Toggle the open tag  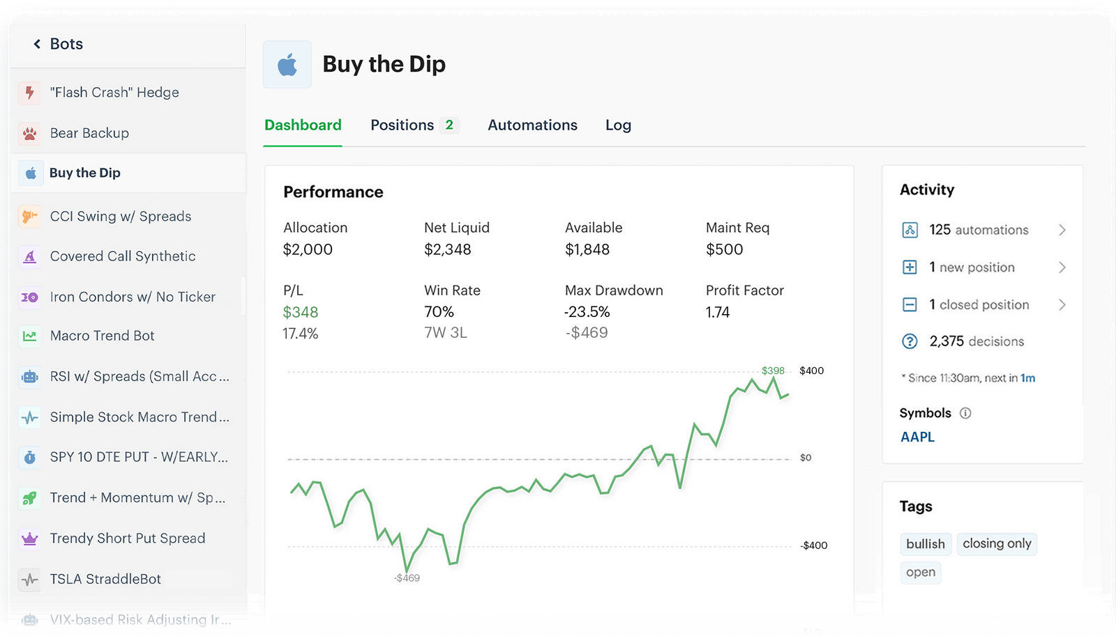click(x=920, y=572)
